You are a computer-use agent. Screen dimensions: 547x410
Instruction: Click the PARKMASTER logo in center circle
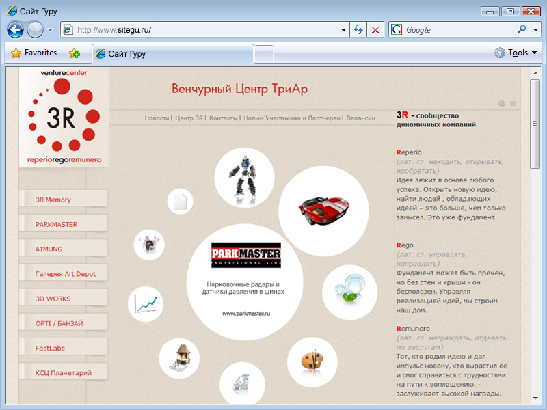[246, 255]
